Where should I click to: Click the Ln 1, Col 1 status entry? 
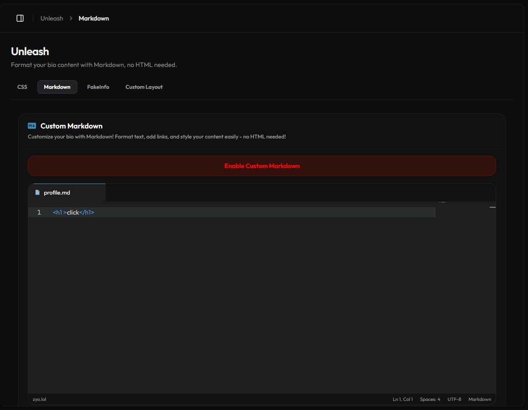[403, 399]
